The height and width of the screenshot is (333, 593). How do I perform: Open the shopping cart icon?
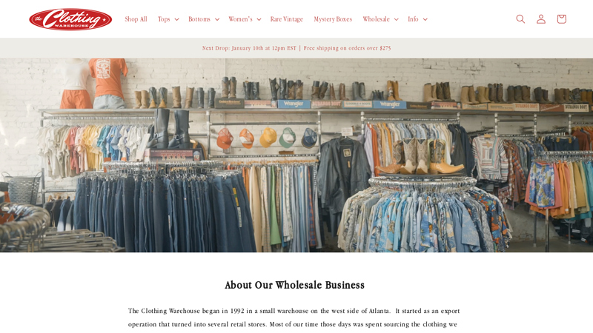pyautogui.click(x=561, y=19)
